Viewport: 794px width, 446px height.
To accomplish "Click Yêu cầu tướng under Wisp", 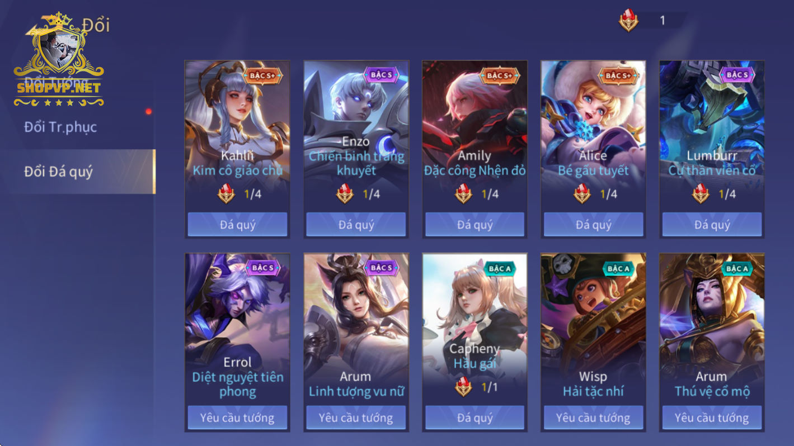I will click(x=593, y=417).
